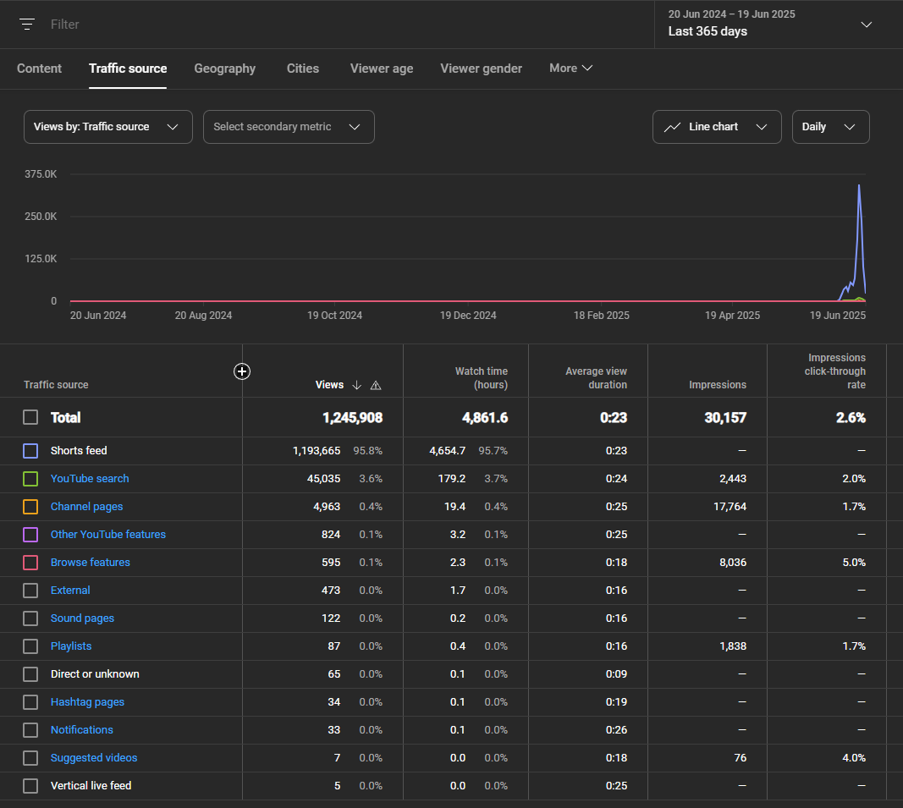The image size is (903, 808).
Task: Open the Sound pages link
Action: (82, 618)
